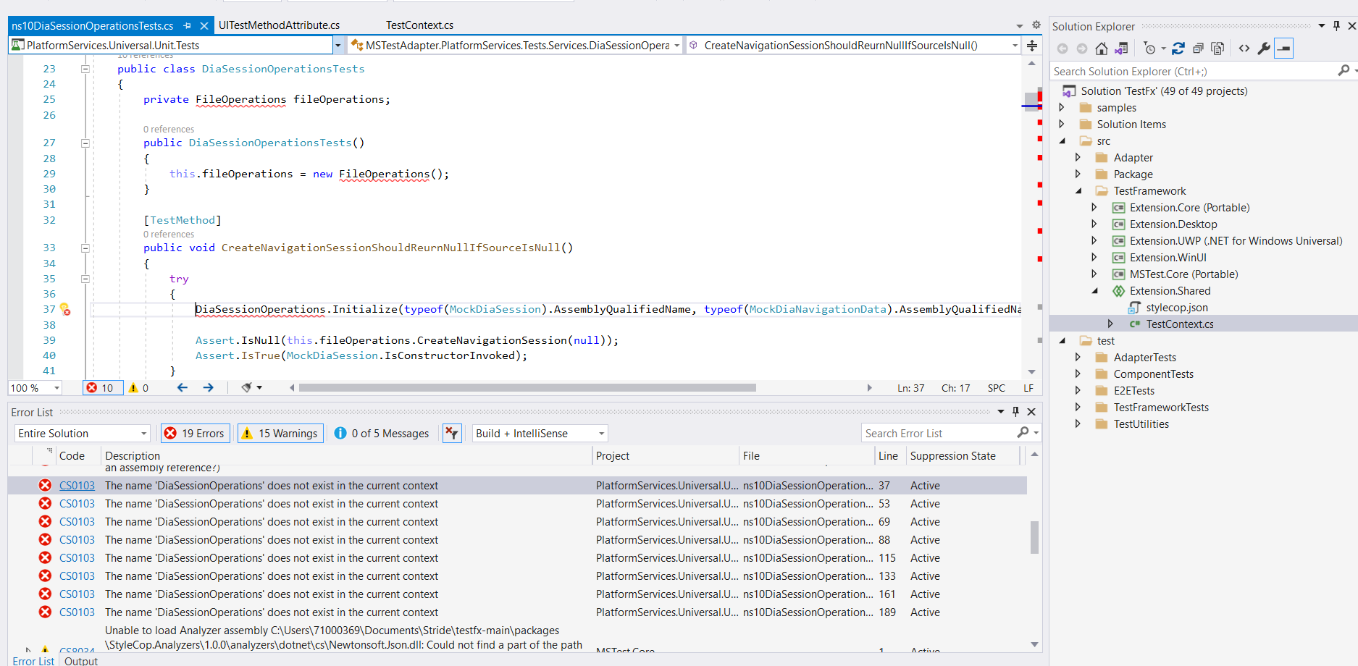Collapse the try block at line 35
1358x666 pixels.
(85, 279)
